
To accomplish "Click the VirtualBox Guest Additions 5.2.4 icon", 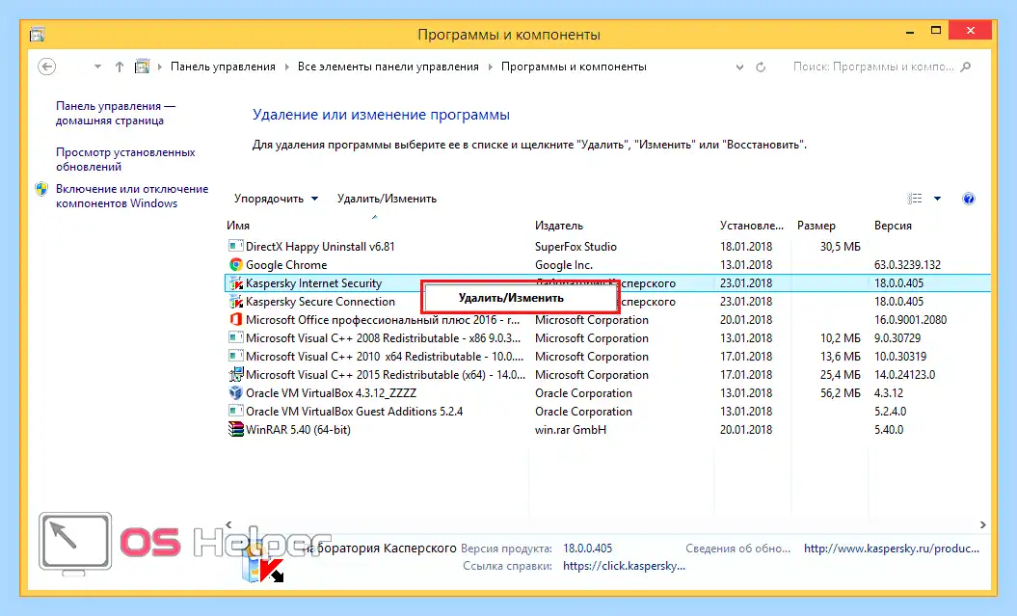I will click(x=235, y=411).
